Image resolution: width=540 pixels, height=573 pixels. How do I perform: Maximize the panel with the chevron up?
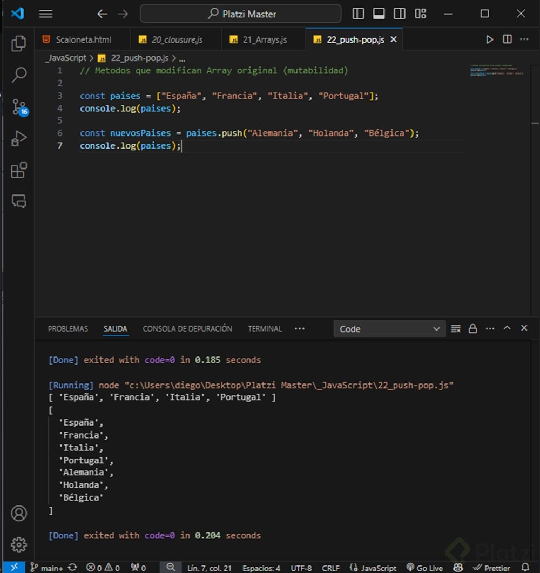pos(507,328)
